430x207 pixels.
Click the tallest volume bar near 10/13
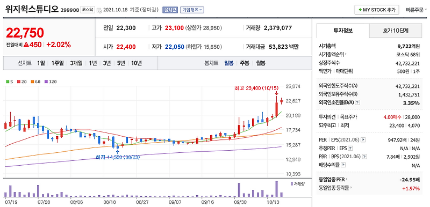point(277,189)
